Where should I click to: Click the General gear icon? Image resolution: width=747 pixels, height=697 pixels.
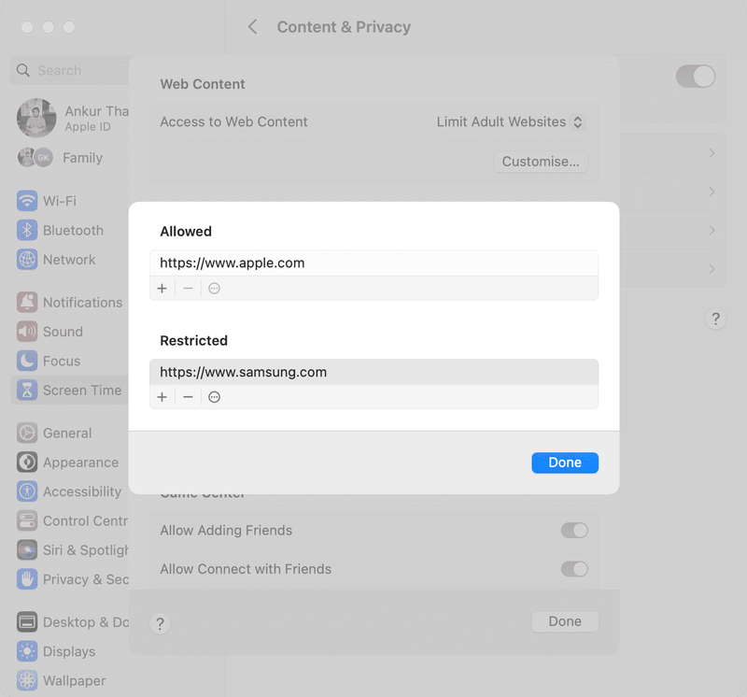pos(27,433)
